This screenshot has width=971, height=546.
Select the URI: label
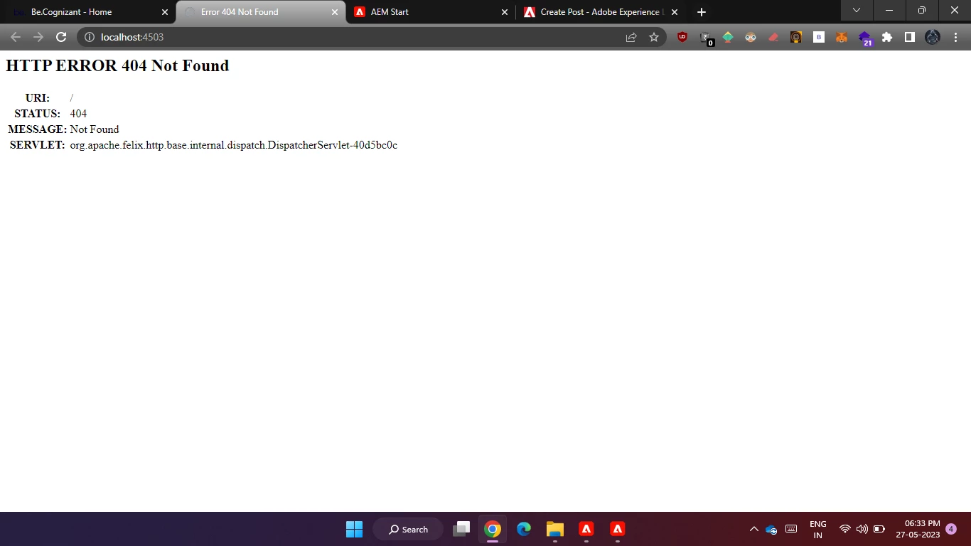tap(38, 98)
